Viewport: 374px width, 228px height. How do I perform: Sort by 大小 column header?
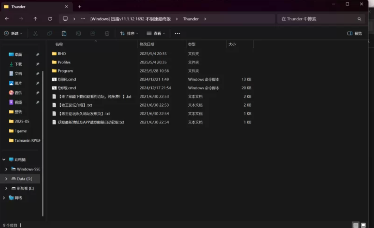pos(232,44)
